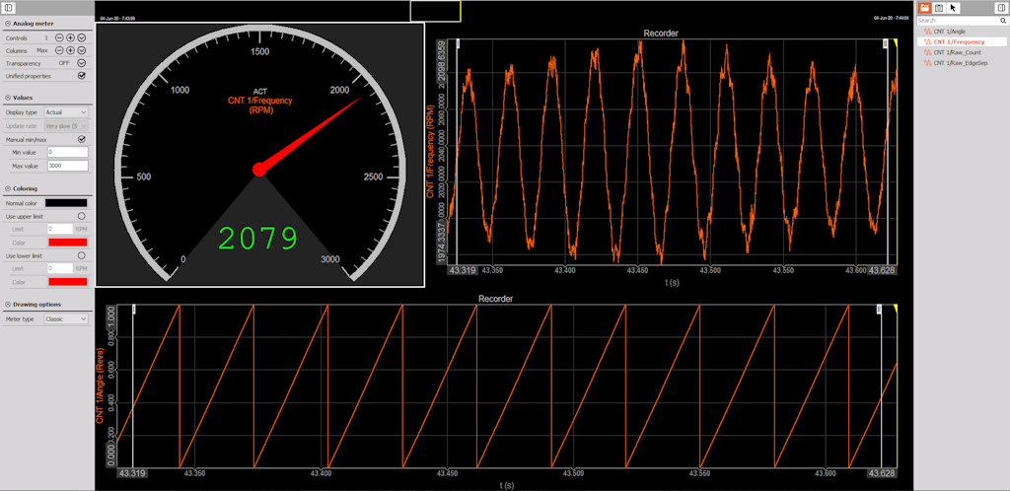Enable Use upper limit option
1010x491 pixels.
pos(82,216)
